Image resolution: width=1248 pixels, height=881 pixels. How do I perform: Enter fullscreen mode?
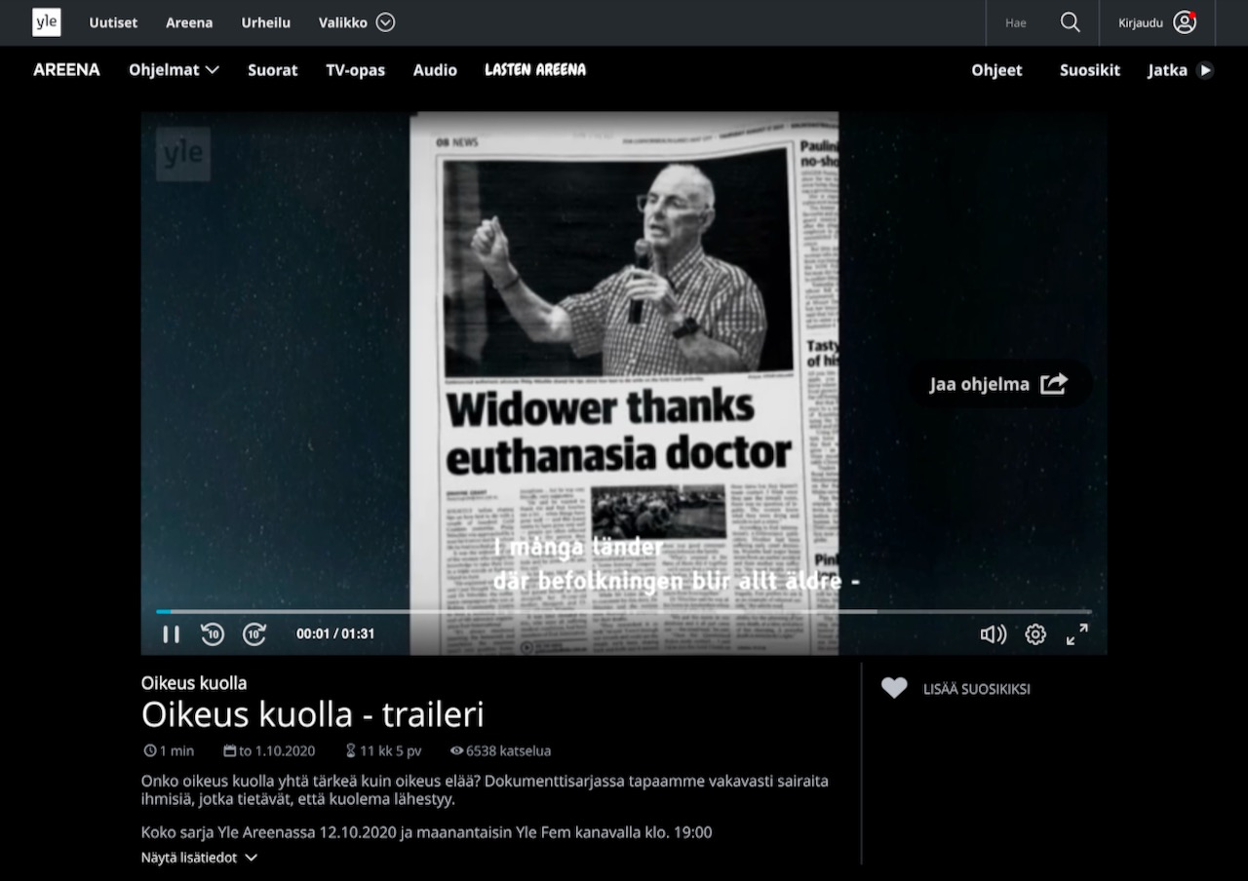pyautogui.click(x=1077, y=634)
